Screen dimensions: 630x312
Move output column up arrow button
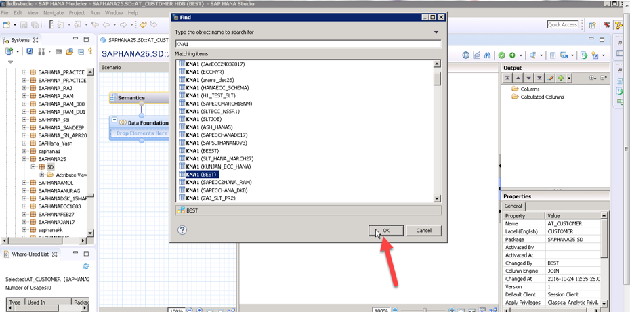pyautogui.click(x=518, y=78)
